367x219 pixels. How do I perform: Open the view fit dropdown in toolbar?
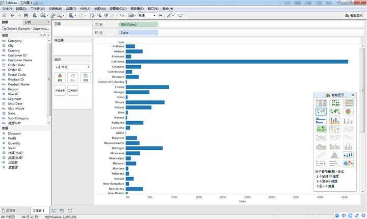click(x=147, y=15)
